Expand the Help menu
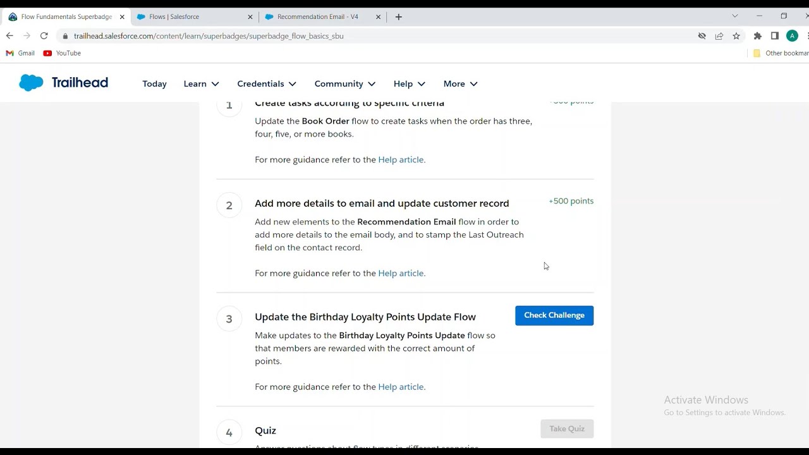Image resolution: width=809 pixels, height=455 pixels. click(409, 83)
